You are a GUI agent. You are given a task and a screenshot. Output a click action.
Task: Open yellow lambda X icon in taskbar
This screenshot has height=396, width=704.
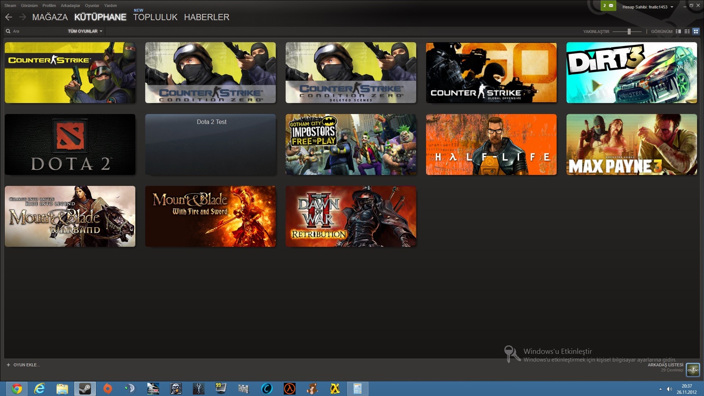(x=335, y=389)
